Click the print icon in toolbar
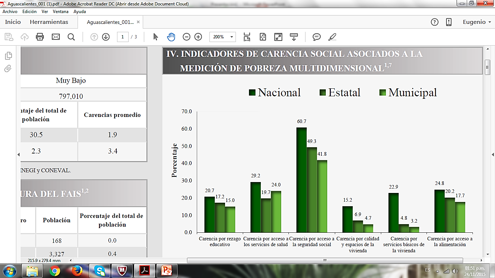The width and height of the screenshot is (495, 278). 40,37
